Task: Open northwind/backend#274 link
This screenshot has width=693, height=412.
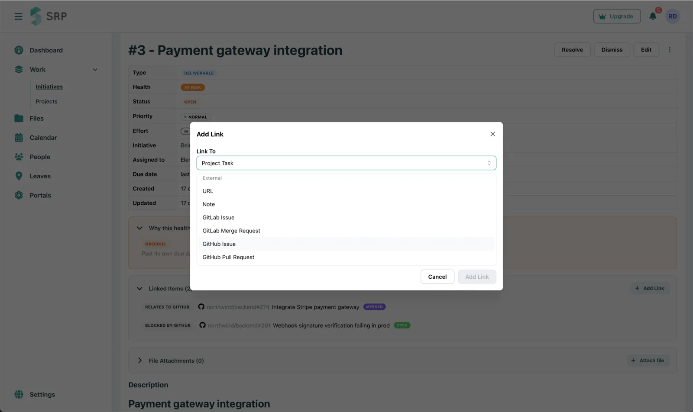Action: pos(238,307)
